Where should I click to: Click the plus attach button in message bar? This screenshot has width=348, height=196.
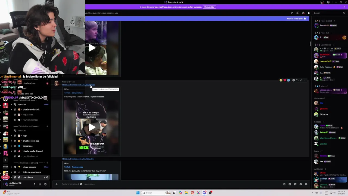point(57,184)
